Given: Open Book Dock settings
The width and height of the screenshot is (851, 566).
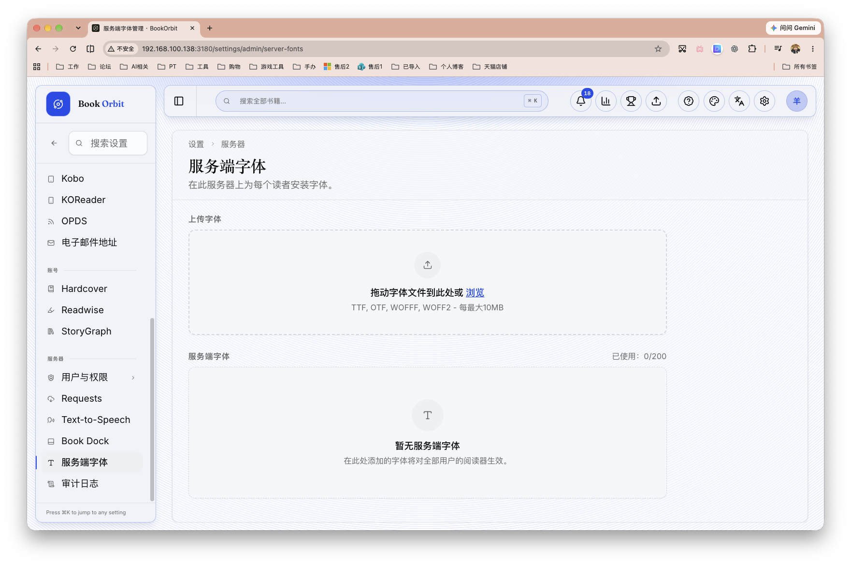Looking at the screenshot, I should coord(92,441).
